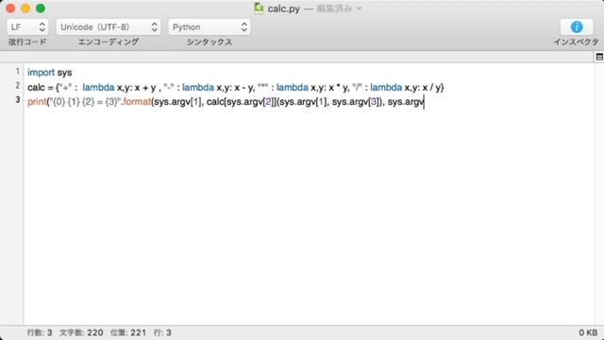Open the Python syntax dropdown
Viewport: 604px width, 340px height.
coord(210,27)
